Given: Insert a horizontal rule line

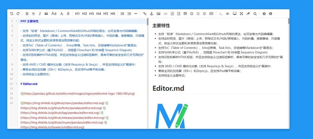Looking at the screenshot, I should pyautogui.click(x=136, y=14).
